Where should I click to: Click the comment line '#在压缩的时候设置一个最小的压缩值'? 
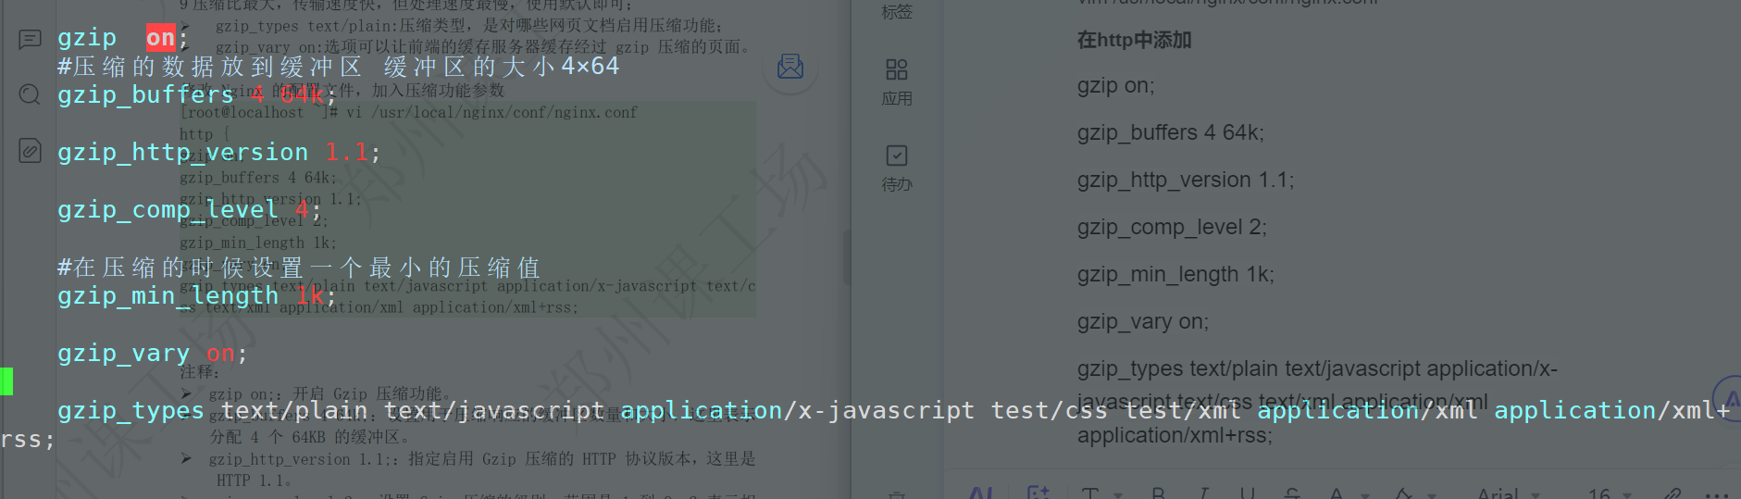[x=299, y=268]
